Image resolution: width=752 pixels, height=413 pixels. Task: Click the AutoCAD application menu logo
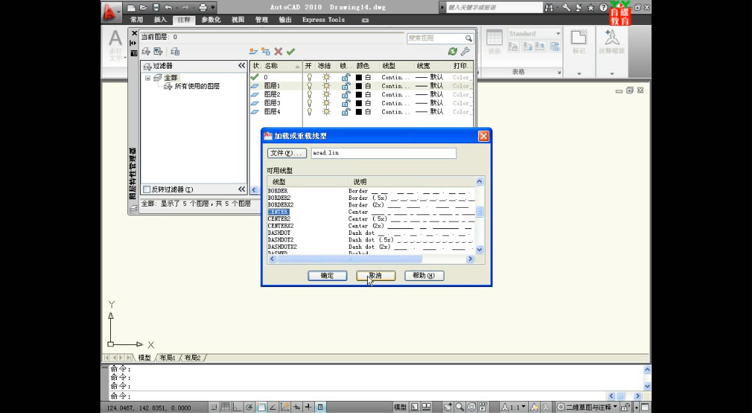coord(112,12)
